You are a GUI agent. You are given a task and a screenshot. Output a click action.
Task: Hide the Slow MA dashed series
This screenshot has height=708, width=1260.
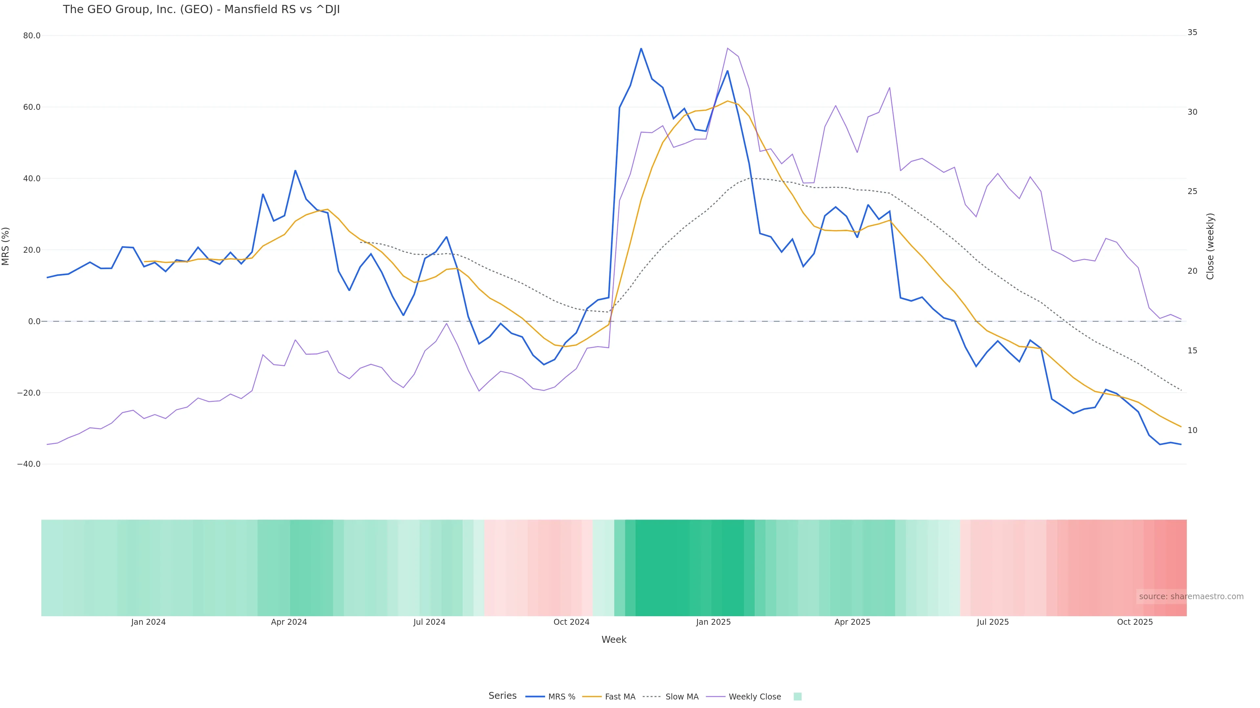click(682, 697)
